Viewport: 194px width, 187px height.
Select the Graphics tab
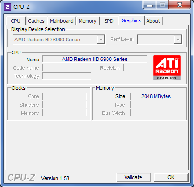tap(131, 20)
